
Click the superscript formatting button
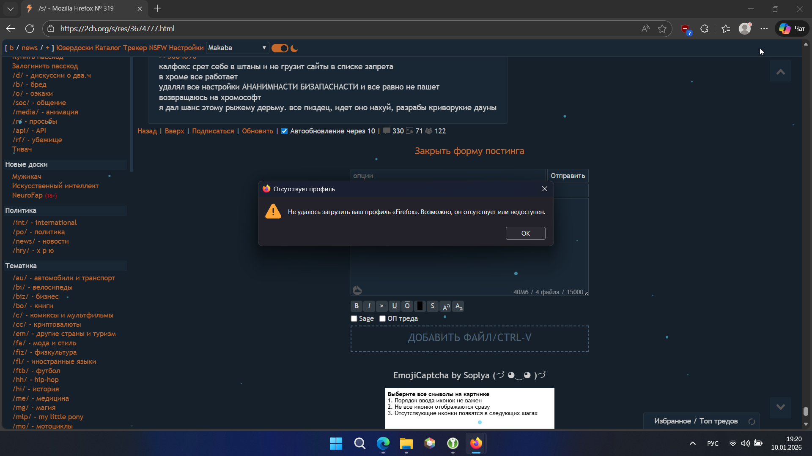coord(446,307)
